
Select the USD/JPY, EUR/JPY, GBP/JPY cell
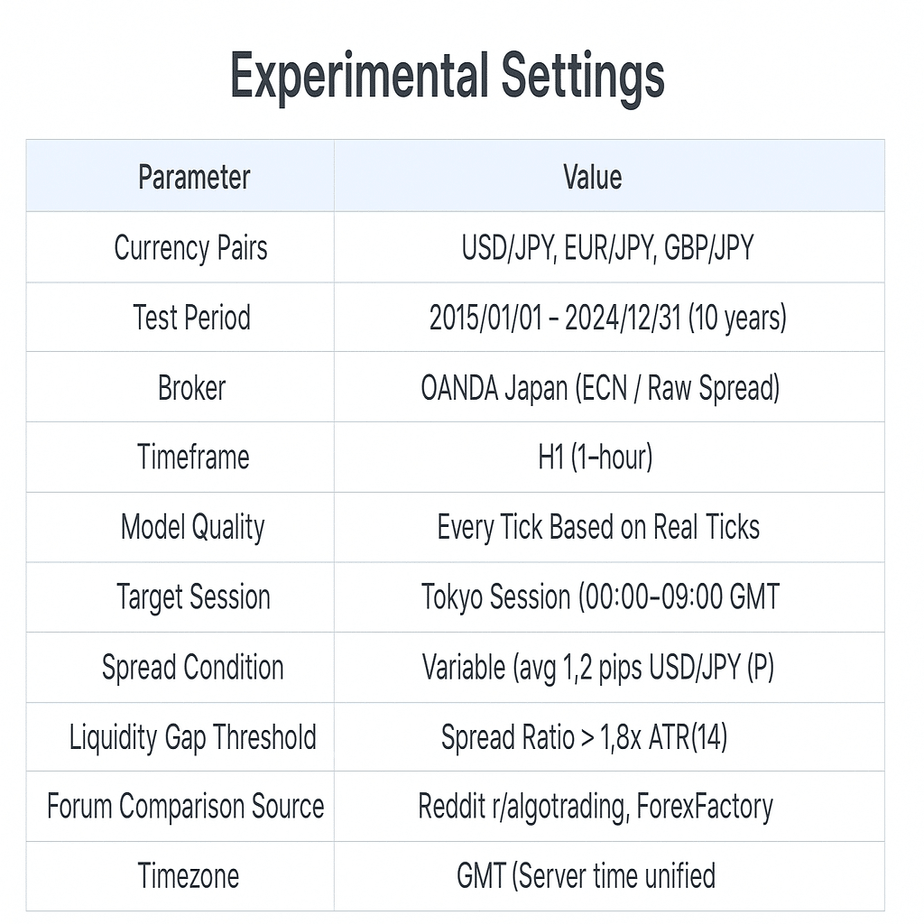607,247
